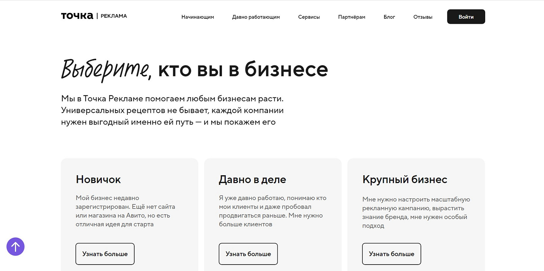Open the Начинающим menu item
Viewport: 544px width, 271px height.
point(198,17)
